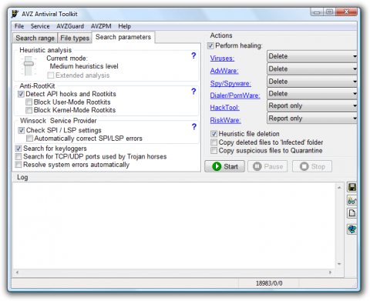The width and height of the screenshot is (370, 301).
Task: Click log horizontal scrollbar right arrow
Action: (x=331, y=273)
